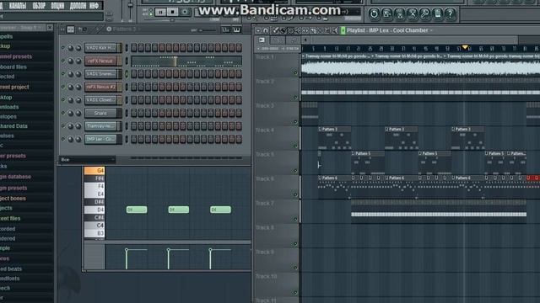This screenshot has width=540, height=303.
Task: Mute Track 1 in the playlist
Action: (x=295, y=72)
